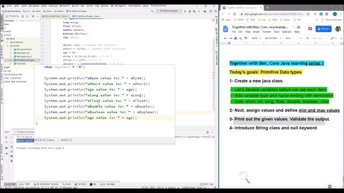
Task: Open Normal text style dropdown
Action: pos(273,38)
